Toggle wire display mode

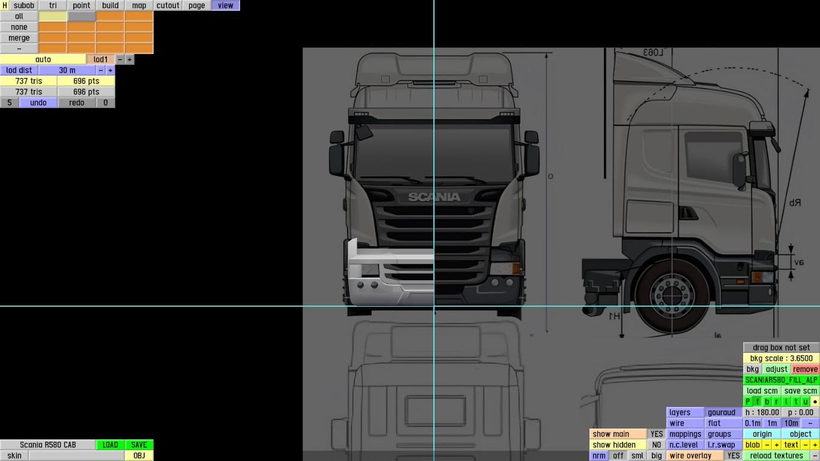pyautogui.click(x=686, y=423)
